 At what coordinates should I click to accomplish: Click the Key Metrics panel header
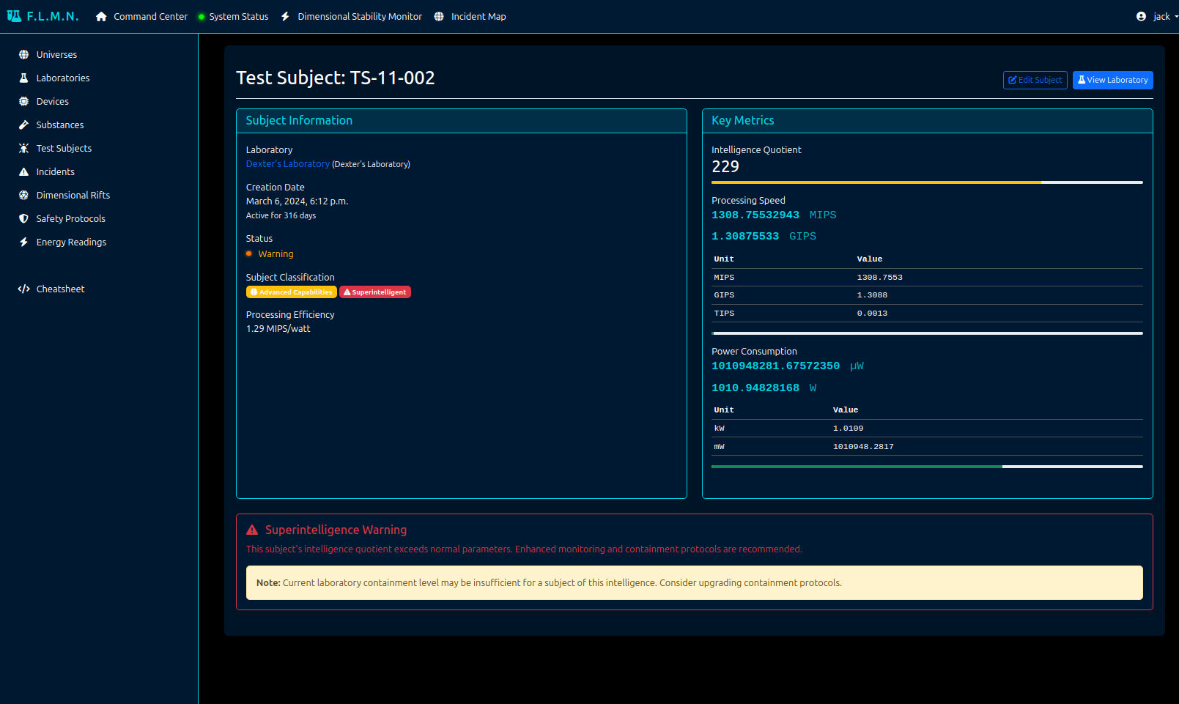(x=928, y=121)
